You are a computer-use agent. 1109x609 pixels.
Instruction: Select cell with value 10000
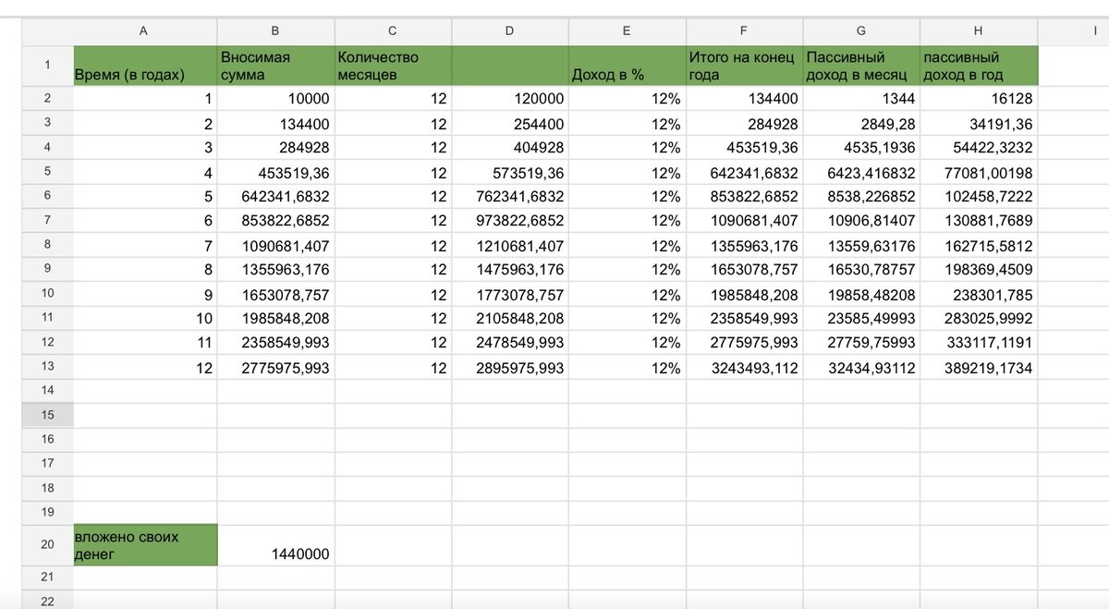pos(275,99)
